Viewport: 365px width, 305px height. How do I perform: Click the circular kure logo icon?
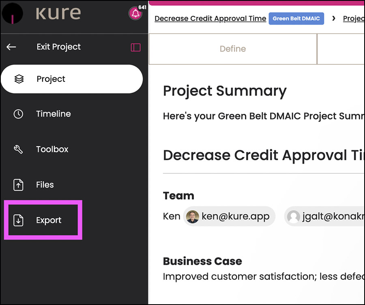[12, 13]
